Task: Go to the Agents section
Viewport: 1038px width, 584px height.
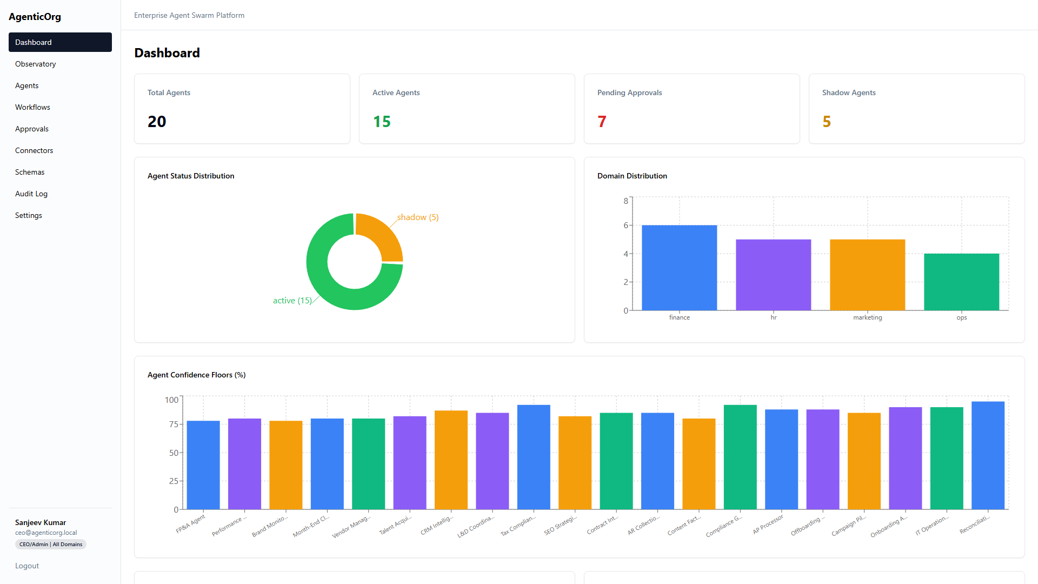Action: pos(27,85)
